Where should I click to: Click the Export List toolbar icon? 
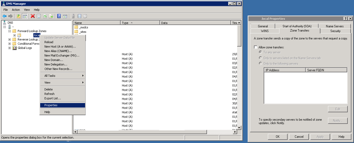click(x=51, y=16)
